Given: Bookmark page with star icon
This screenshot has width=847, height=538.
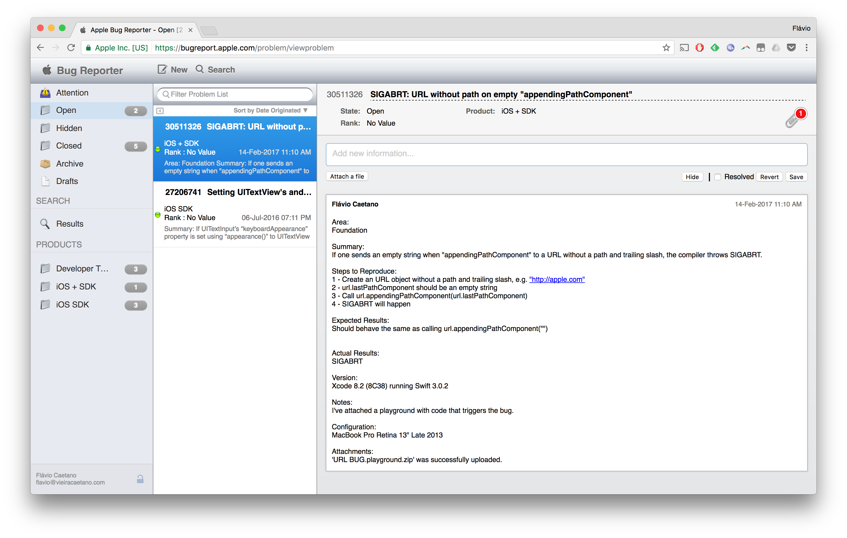Looking at the screenshot, I should coord(666,48).
